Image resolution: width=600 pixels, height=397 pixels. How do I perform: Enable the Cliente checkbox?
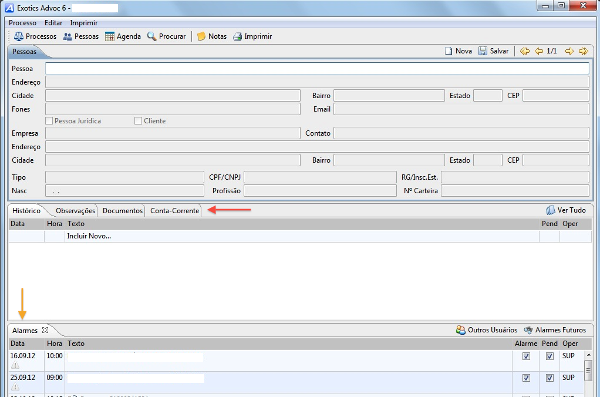139,121
